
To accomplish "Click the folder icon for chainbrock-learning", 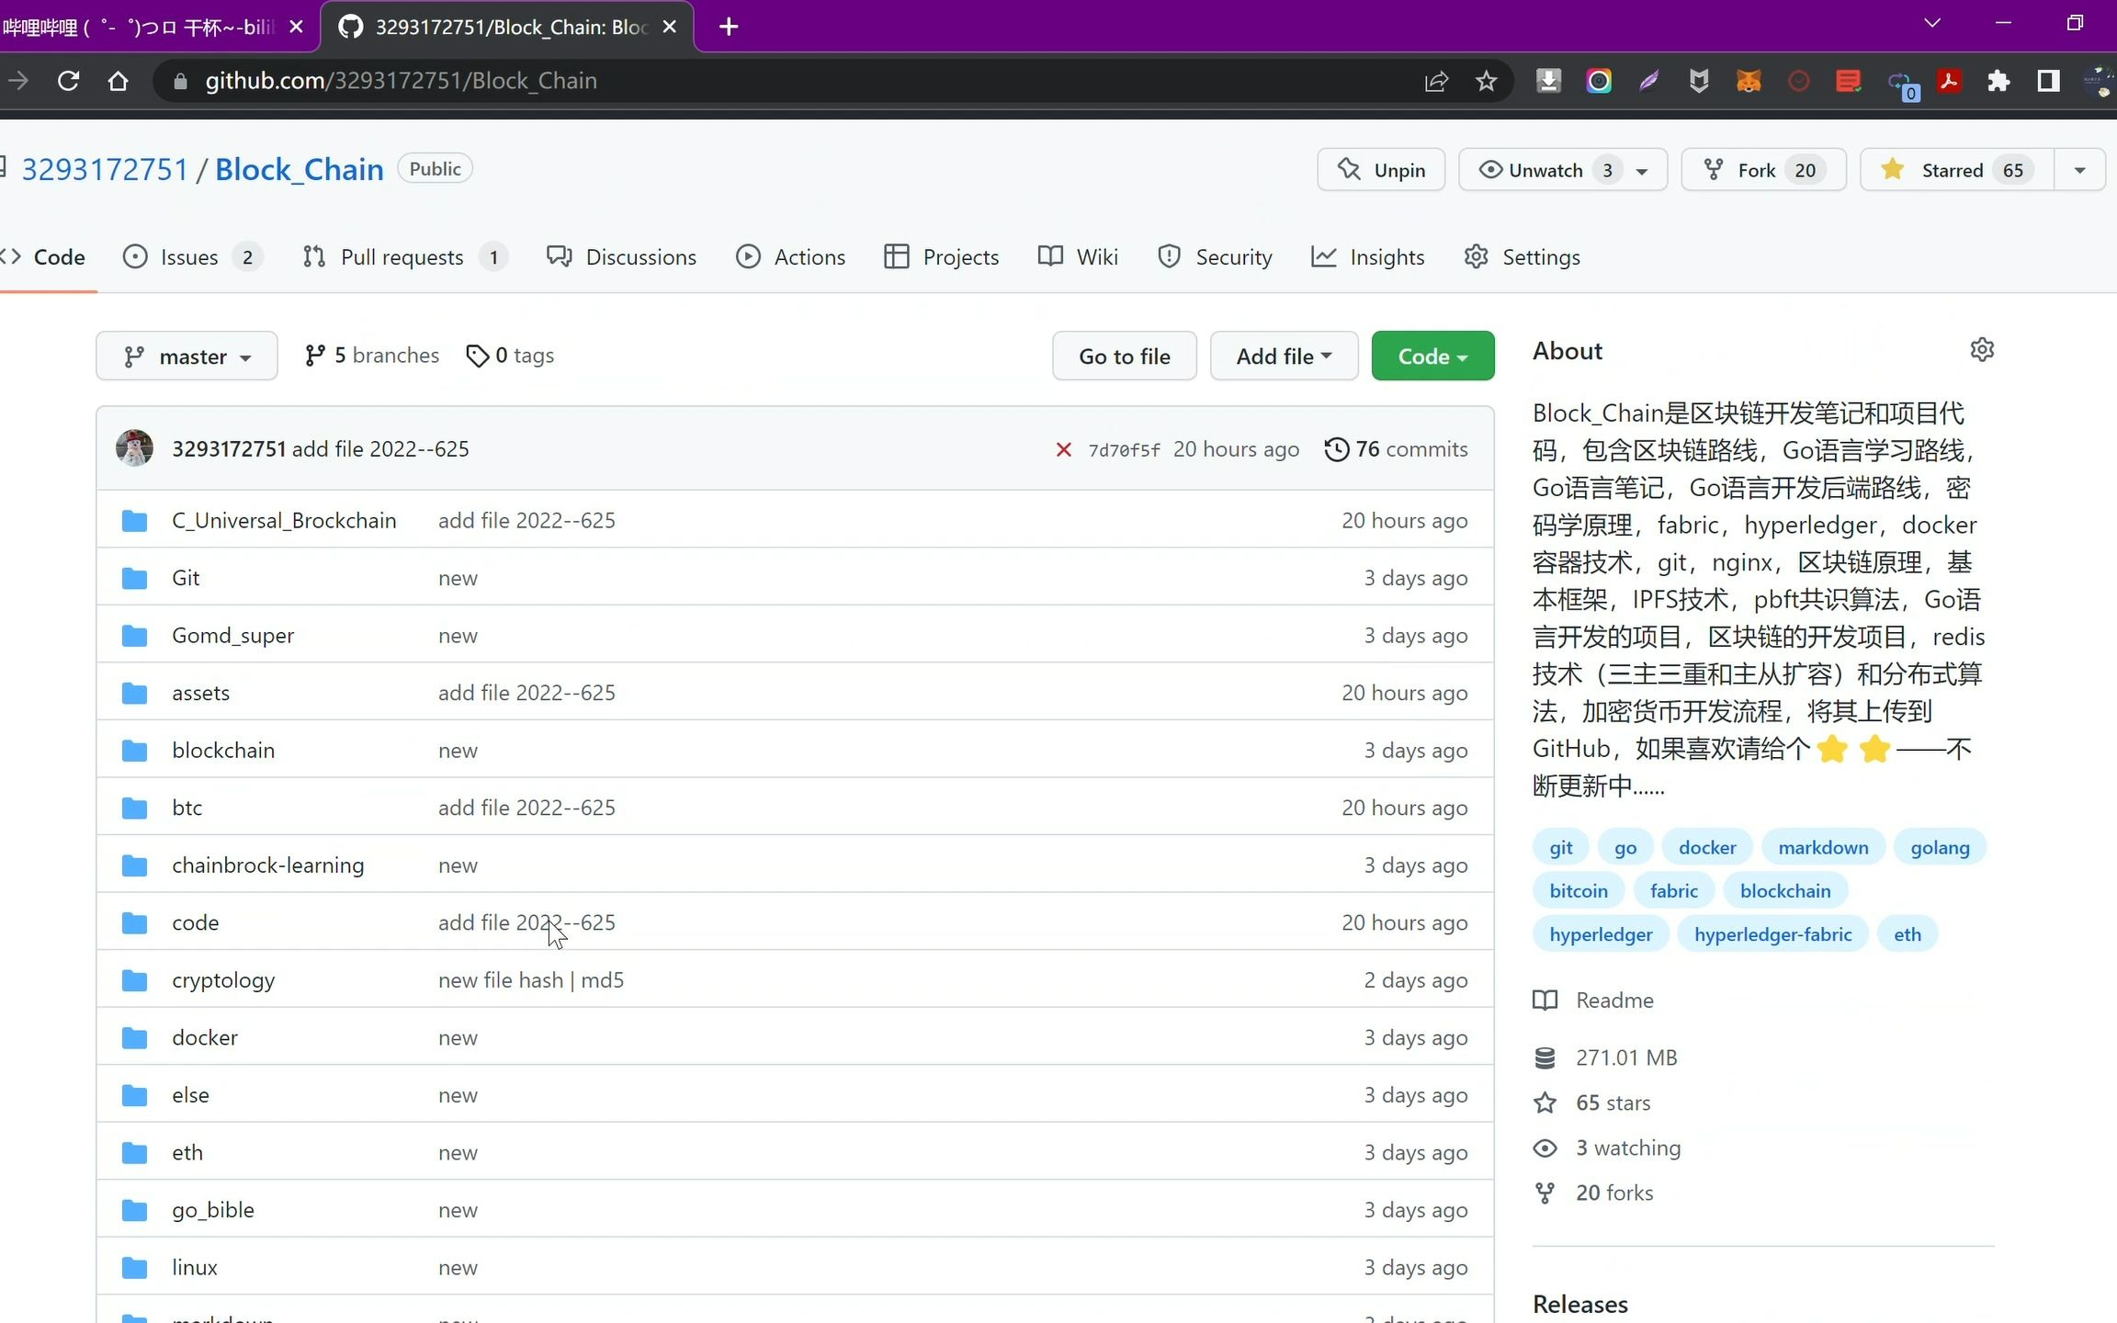I will [x=134, y=865].
